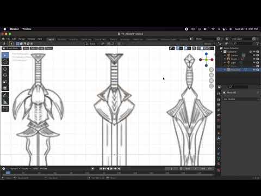This screenshot has height=196, width=261.
Task: Toggle viewport gizmo visibility button
Action: coord(178,48)
